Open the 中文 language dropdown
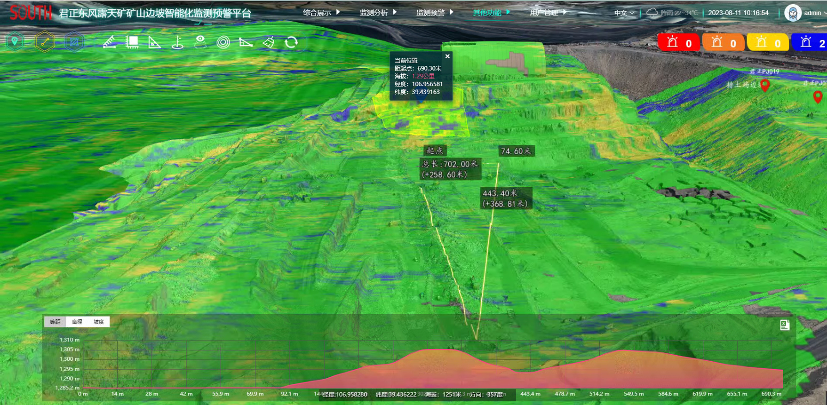This screenshot has height=405, width=827. 624,13
